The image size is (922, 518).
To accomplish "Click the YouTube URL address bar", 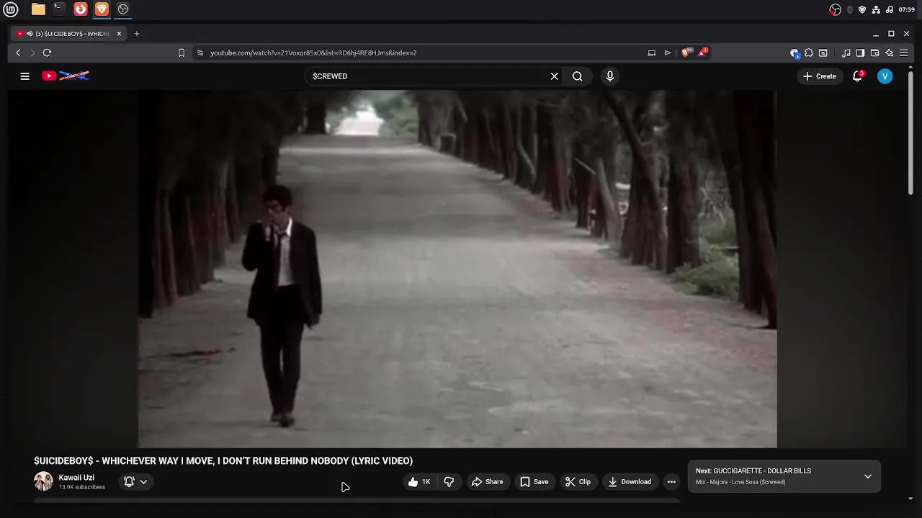I will [x=425, y=53].
